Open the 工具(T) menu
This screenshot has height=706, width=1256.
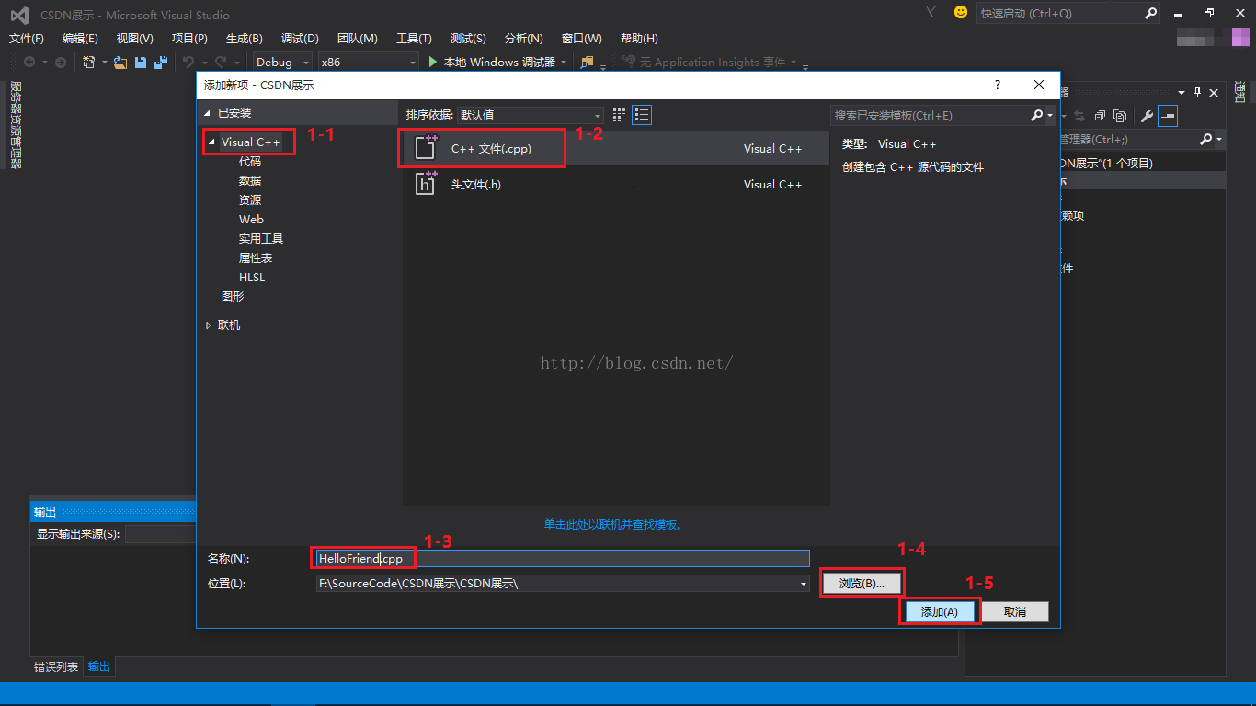414,38
